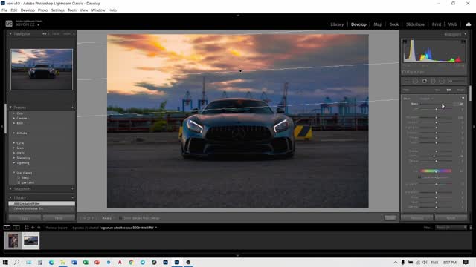
Task: Select the Spot Removal tool
Action: click(x=415, y=81)
